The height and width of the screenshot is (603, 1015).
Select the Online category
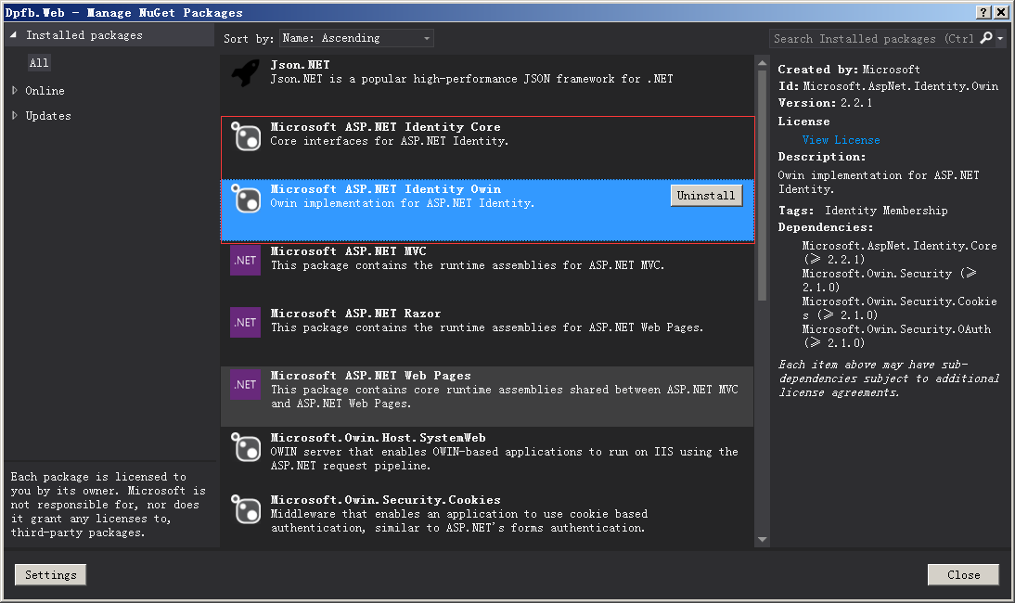coord(45,91)
